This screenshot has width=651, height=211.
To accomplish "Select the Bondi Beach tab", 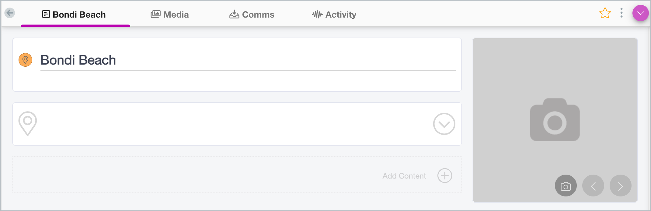I will (74, 15).
